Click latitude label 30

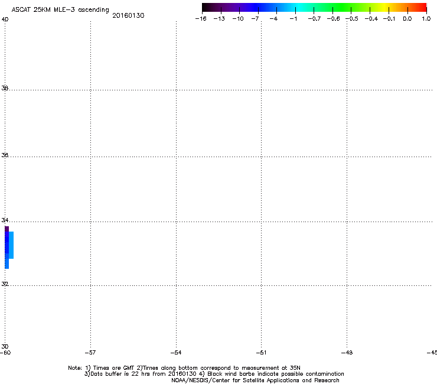point(5,347)
